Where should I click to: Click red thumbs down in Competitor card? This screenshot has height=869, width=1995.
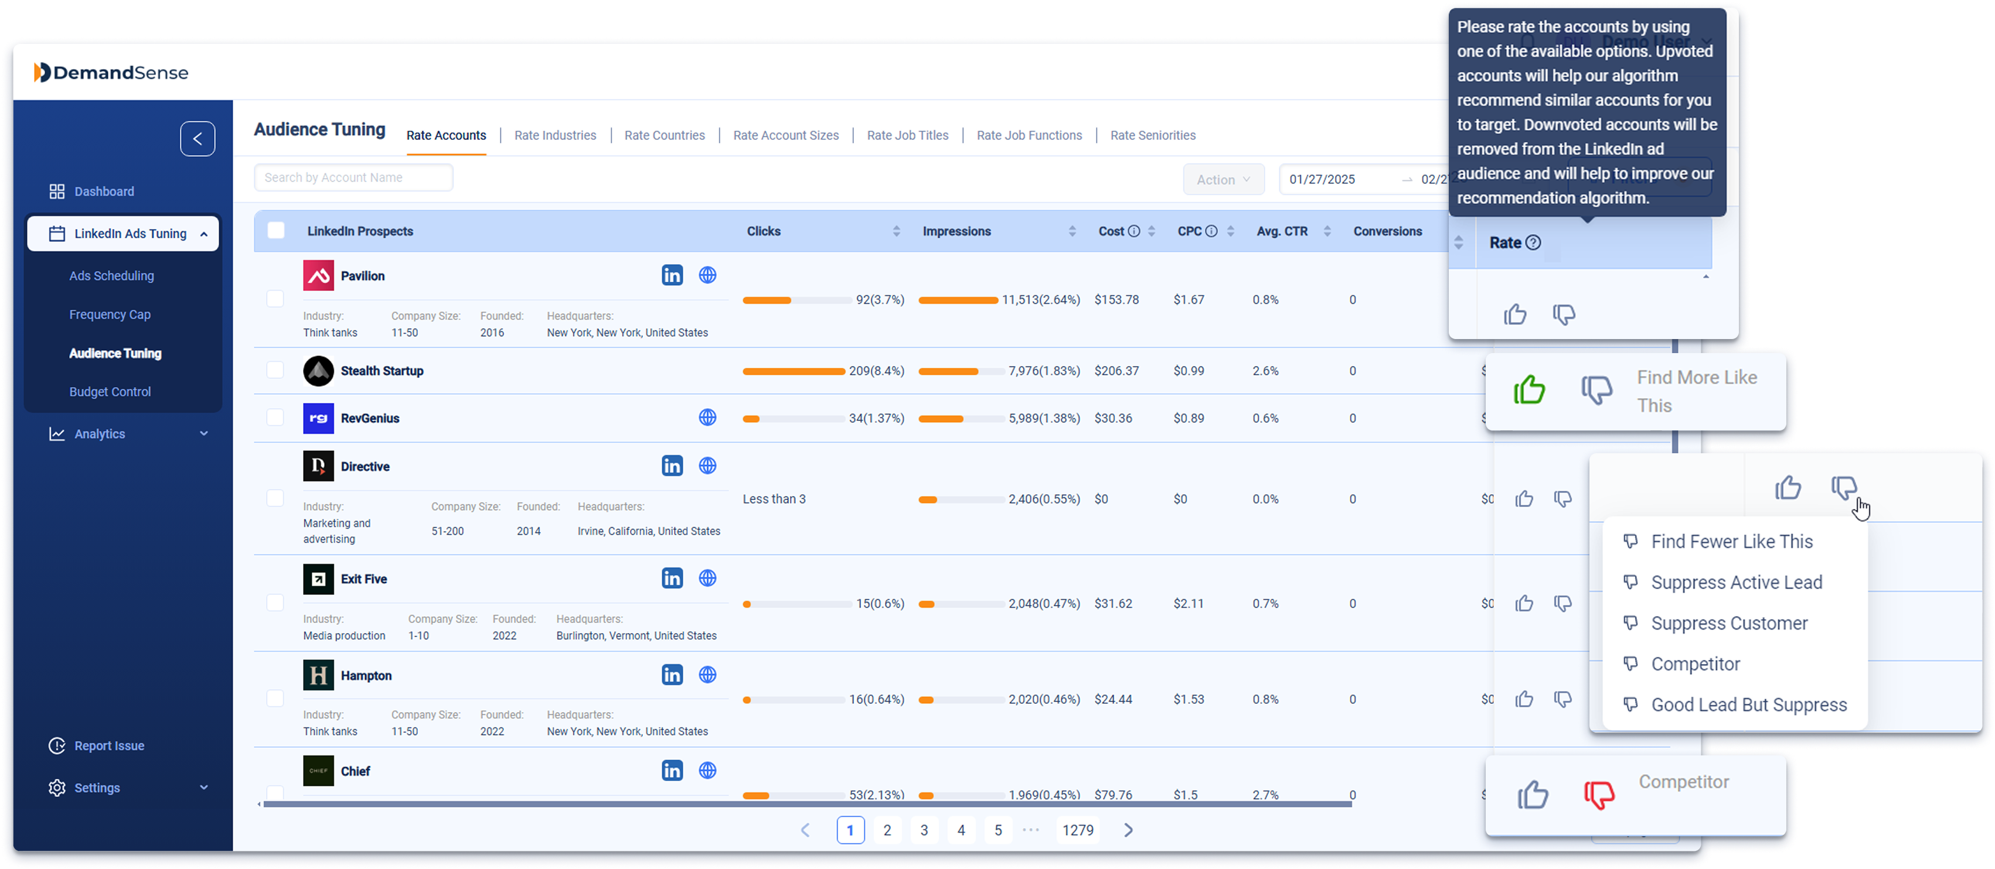click(x=1598, y=794)
